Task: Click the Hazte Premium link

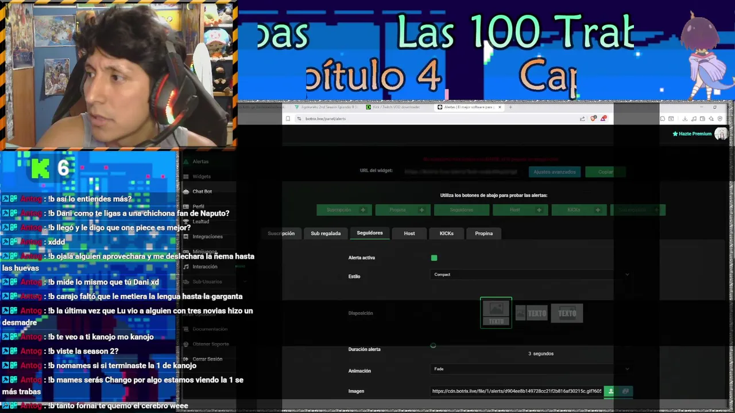Action: tap(692, 134)
